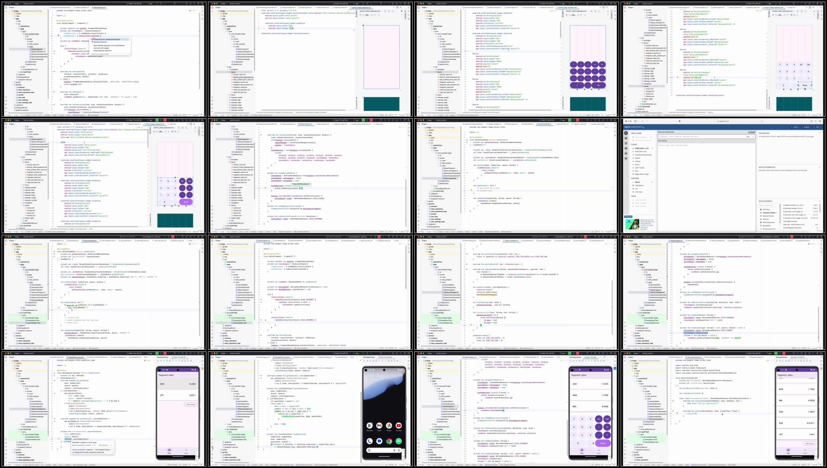The height and width of the screenshot is (468, 827).
Task: Select the ECMAScript (JavaScript) flavor in regex101
Action: tap(642, 155)
